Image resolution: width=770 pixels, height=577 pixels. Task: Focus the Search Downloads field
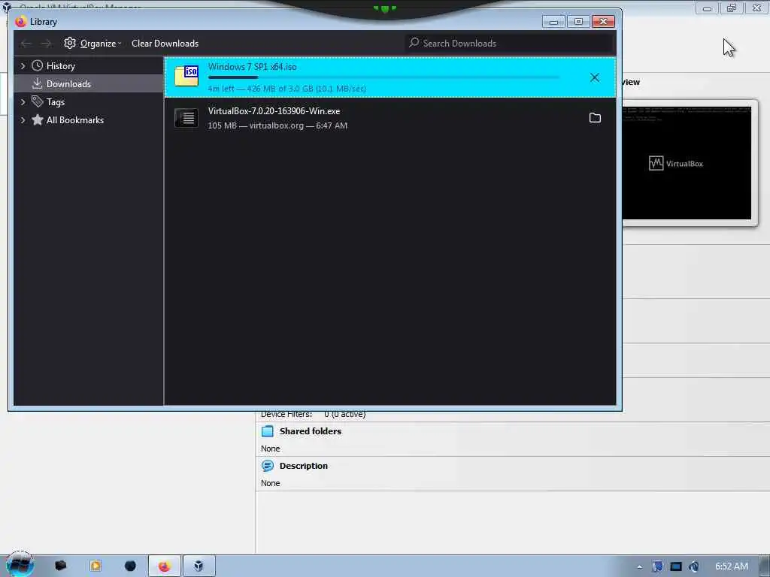(x=509, y=43)
